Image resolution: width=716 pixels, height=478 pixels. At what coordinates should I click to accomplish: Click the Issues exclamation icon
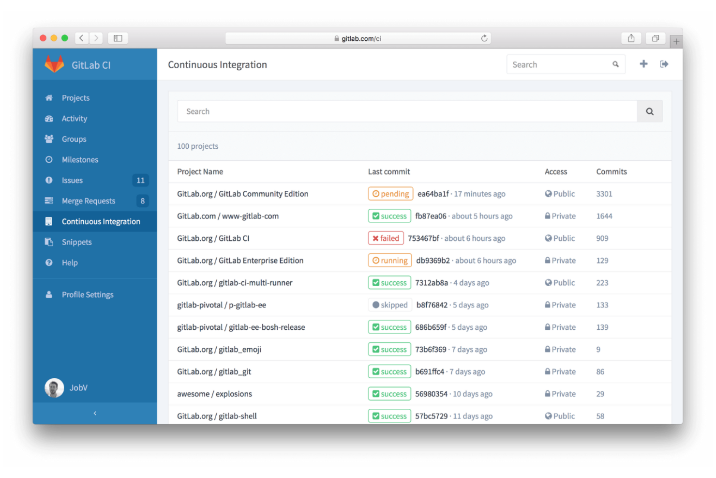click(49, 180)
